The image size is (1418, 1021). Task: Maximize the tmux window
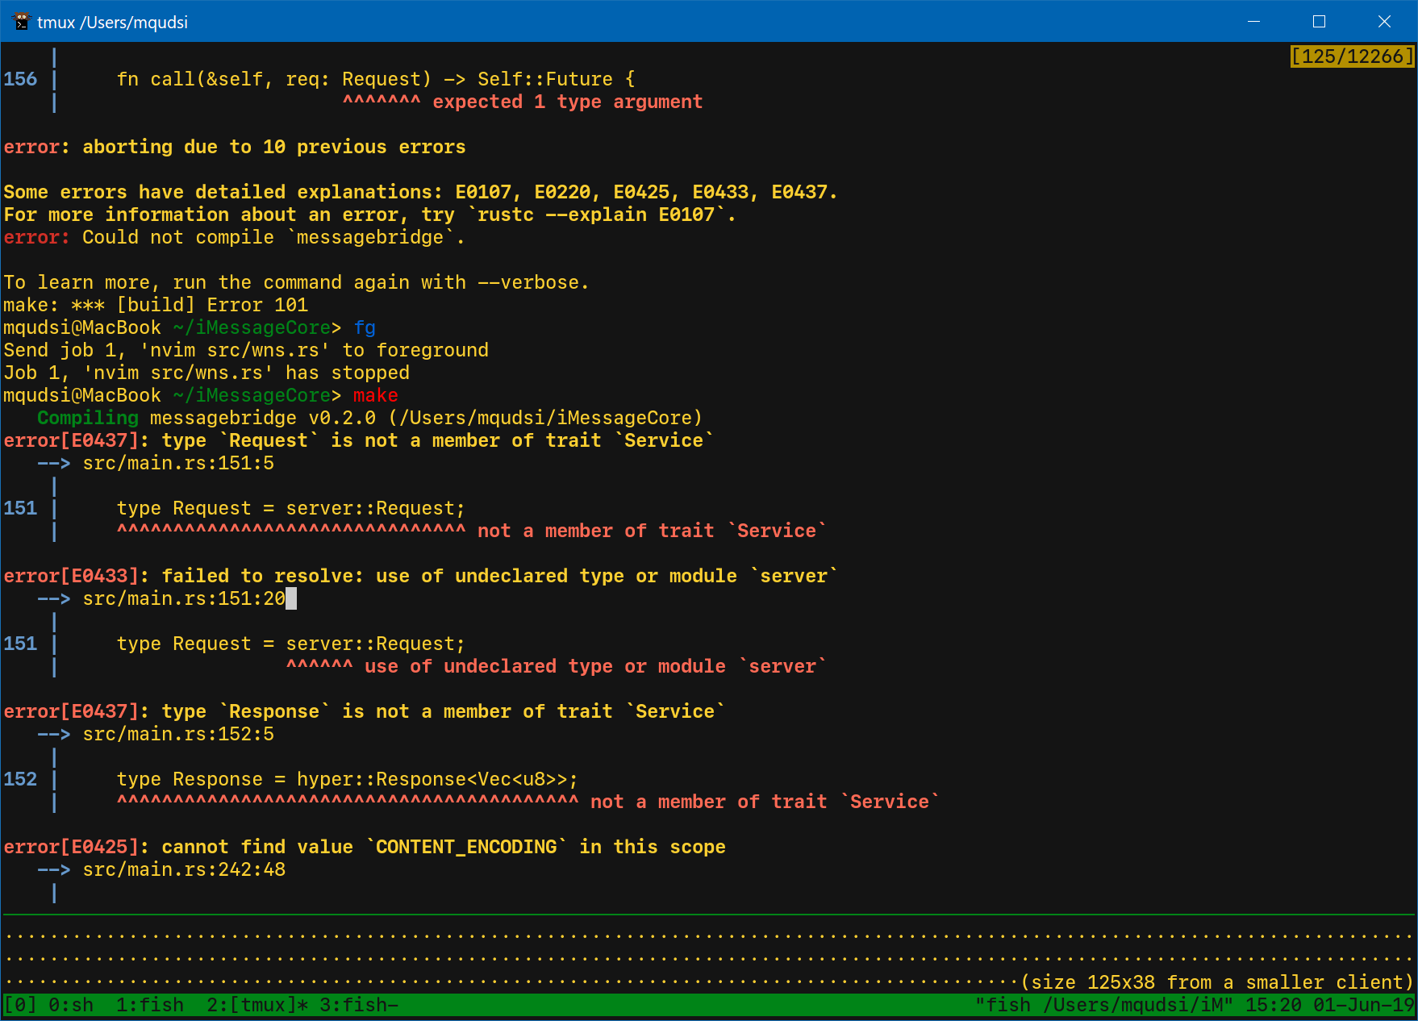tap(1319, 22)
